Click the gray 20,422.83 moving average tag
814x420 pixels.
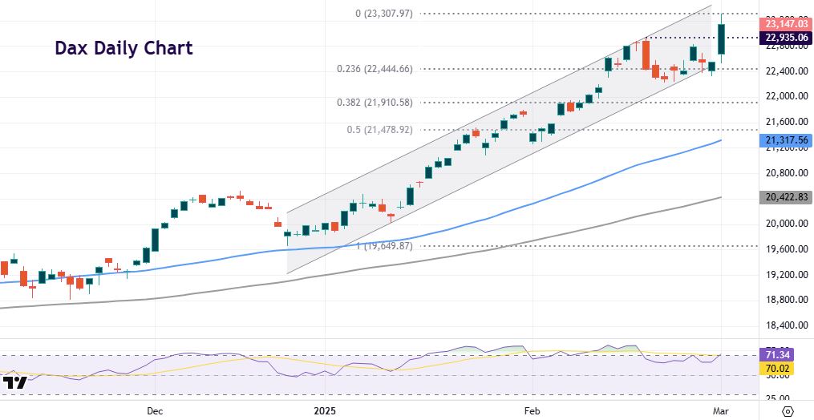pyautogui.click(x=786, y=196)
